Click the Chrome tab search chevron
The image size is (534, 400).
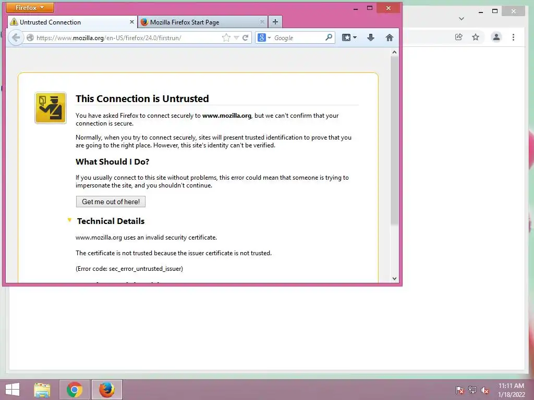[462, 19]
